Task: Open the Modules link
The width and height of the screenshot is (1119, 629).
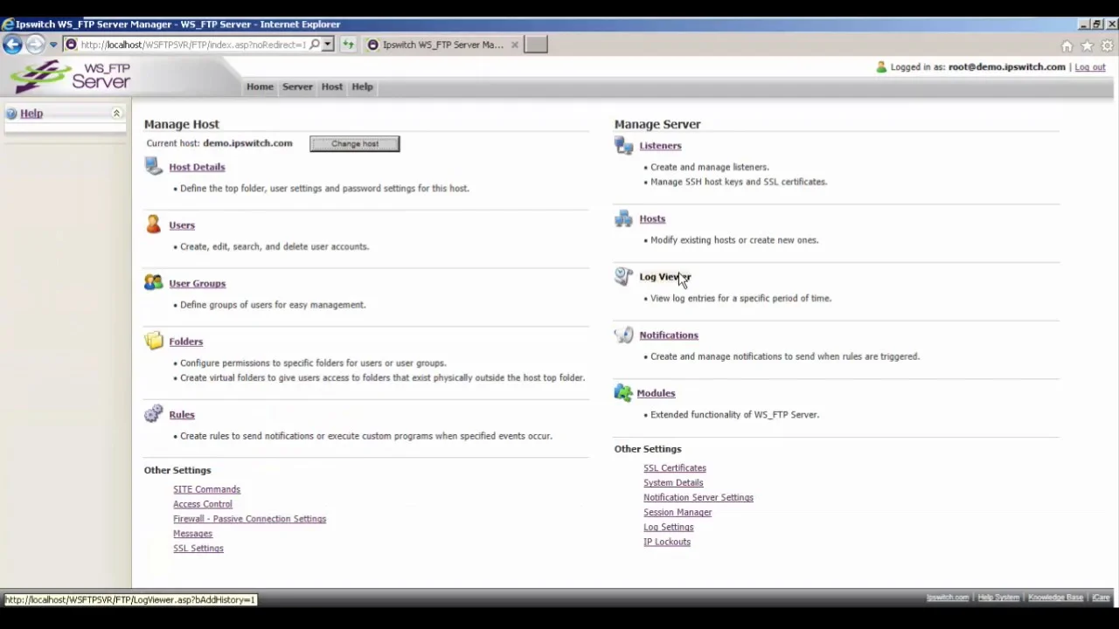Action: 656,393
